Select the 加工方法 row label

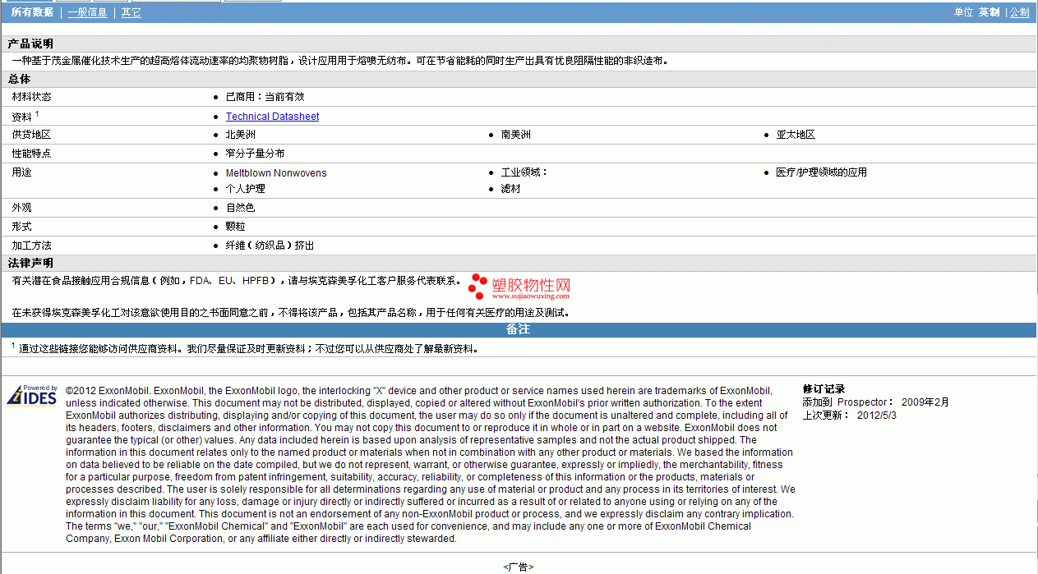click(x=31, y=246)
